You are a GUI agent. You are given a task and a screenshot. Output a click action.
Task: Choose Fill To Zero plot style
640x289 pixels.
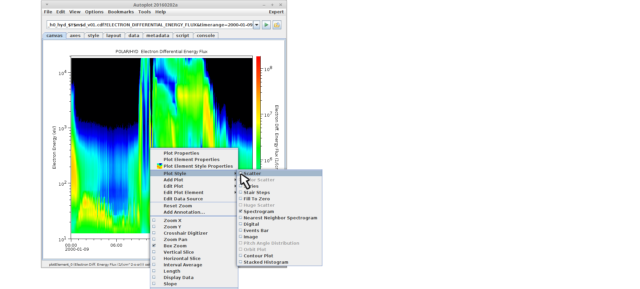280,199
